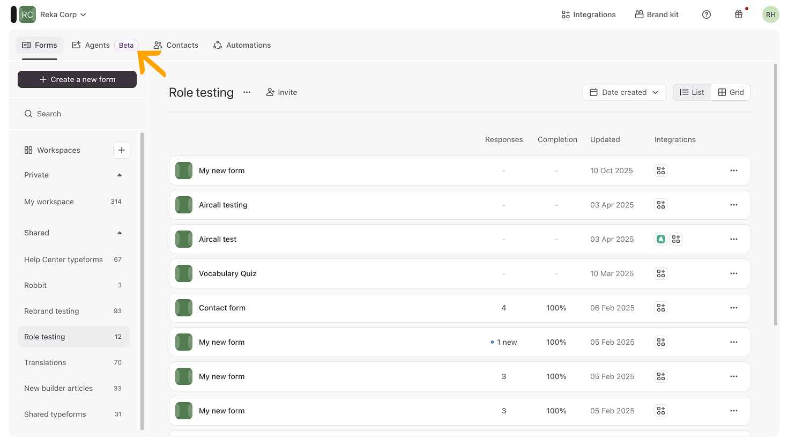
Task: Click the Invite button
Action: coord(281,92)
